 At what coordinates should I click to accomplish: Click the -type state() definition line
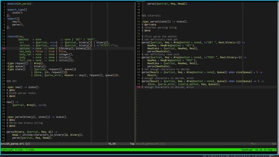41,69
